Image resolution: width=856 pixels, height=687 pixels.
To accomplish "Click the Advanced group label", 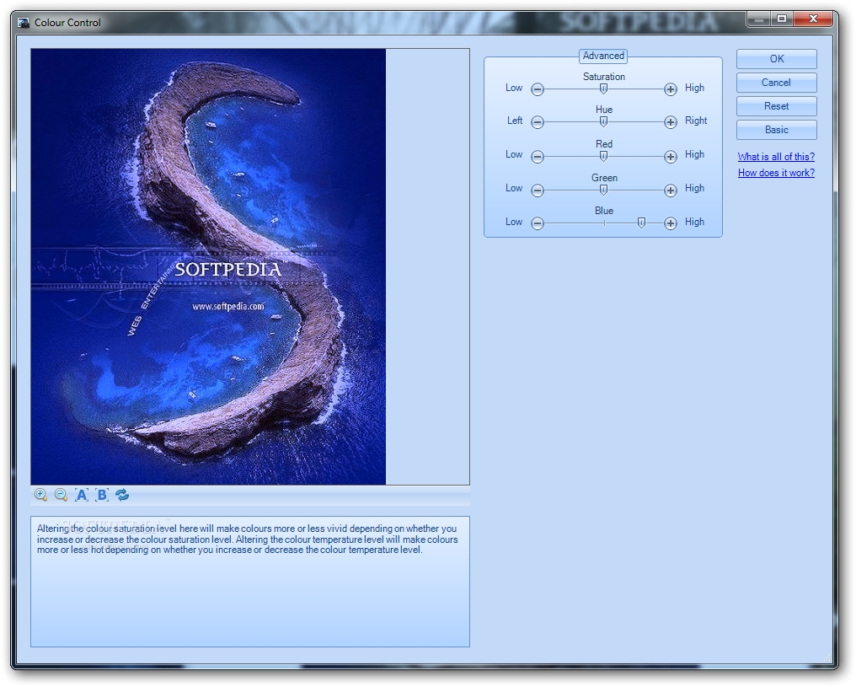I will [x=603, y=56].
